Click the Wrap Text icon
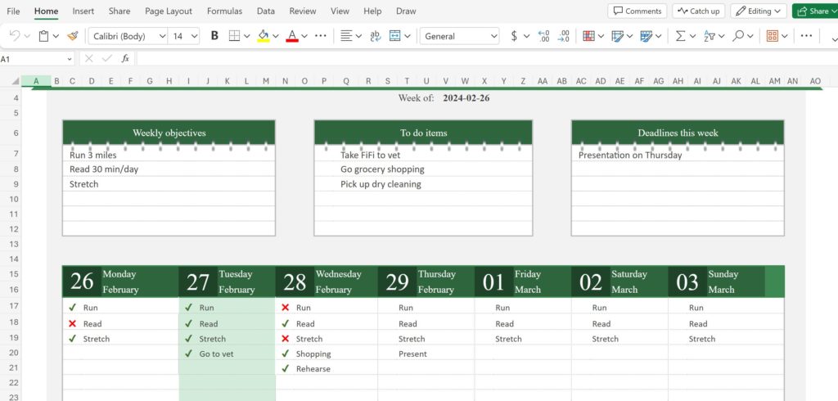Viewport: 838px width, 401px height. pos(375,36)
